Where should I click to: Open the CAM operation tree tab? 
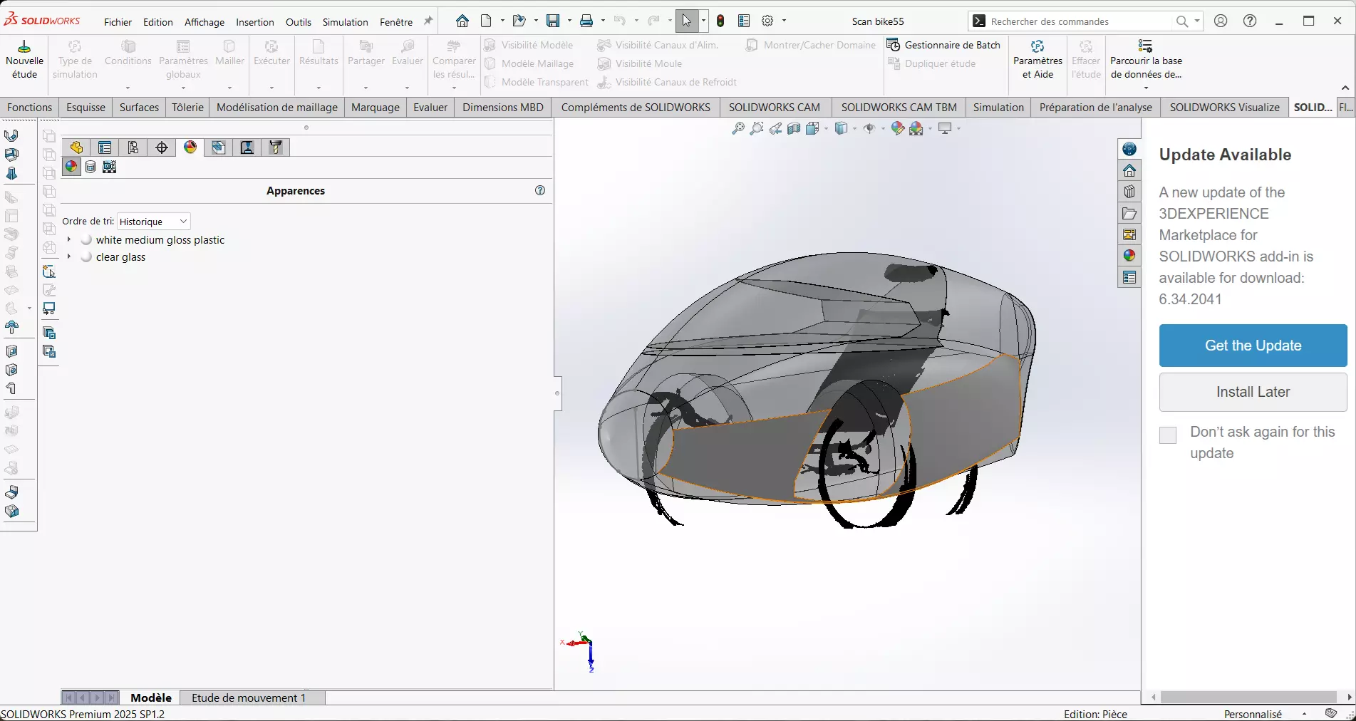tap(247, 147)
